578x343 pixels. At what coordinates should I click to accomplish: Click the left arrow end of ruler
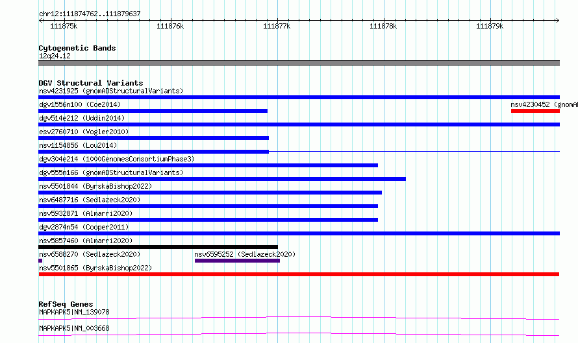click(x=40, y=21)
